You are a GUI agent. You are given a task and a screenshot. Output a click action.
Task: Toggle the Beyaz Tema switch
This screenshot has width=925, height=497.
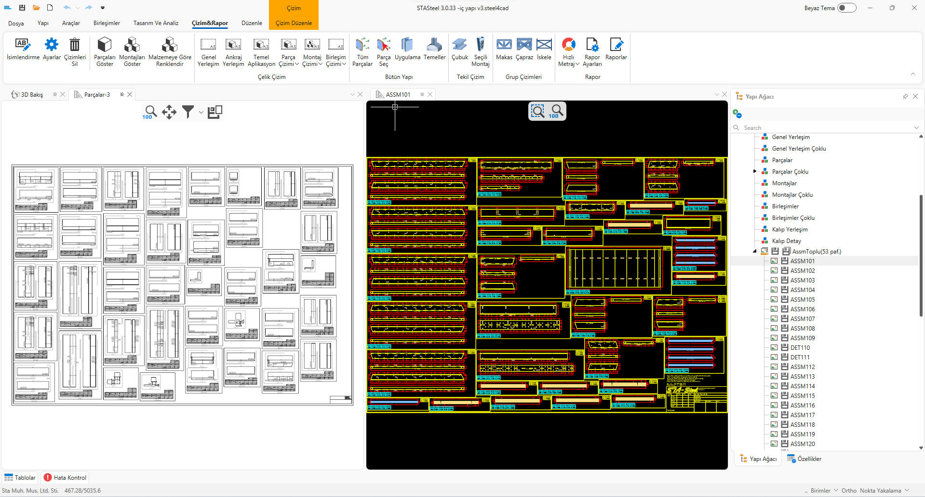tap(846, 8)
